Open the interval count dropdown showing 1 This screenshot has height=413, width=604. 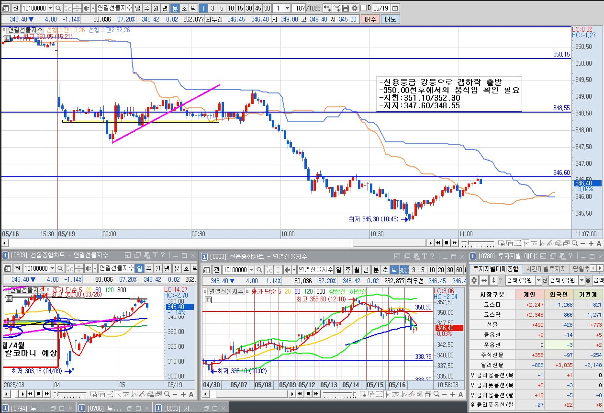(287, 8)
